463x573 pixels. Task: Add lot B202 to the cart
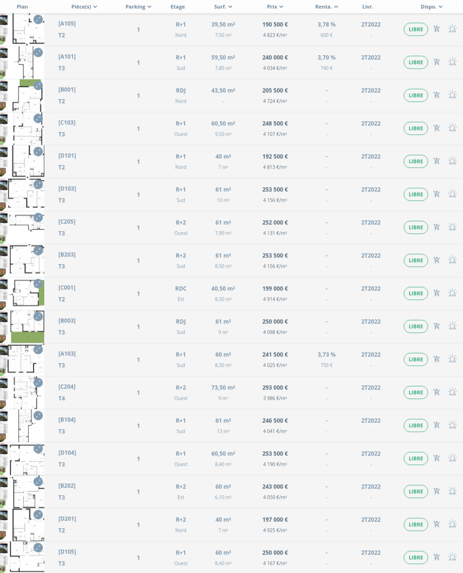click(437, 491)
